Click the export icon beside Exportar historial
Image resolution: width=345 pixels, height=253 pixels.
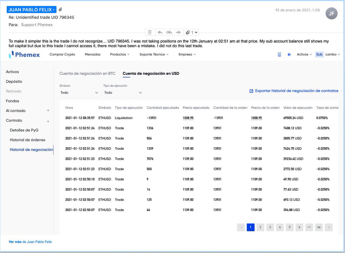coord(251,91)
